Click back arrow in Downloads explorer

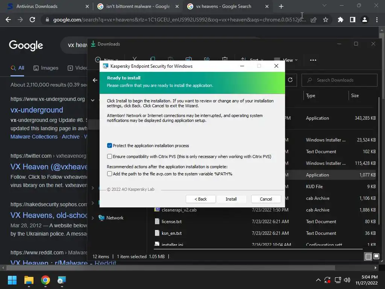95,80
